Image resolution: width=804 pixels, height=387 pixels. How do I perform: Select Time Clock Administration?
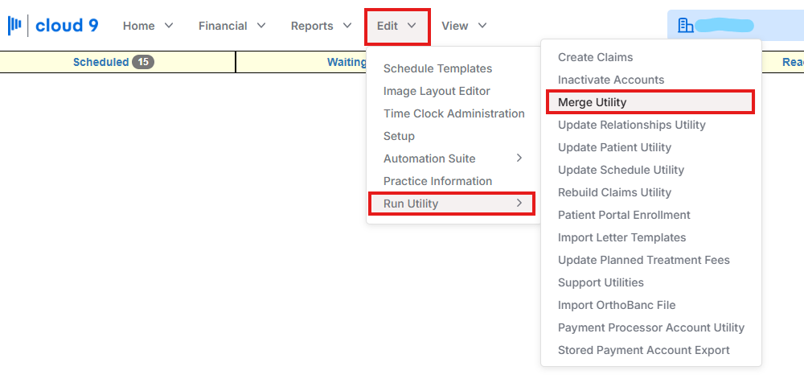[453, 113]
